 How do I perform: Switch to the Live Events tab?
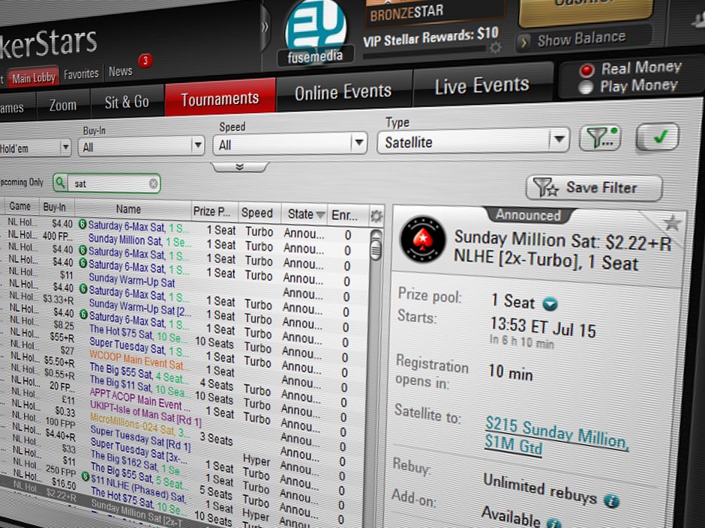coord(481,86)
